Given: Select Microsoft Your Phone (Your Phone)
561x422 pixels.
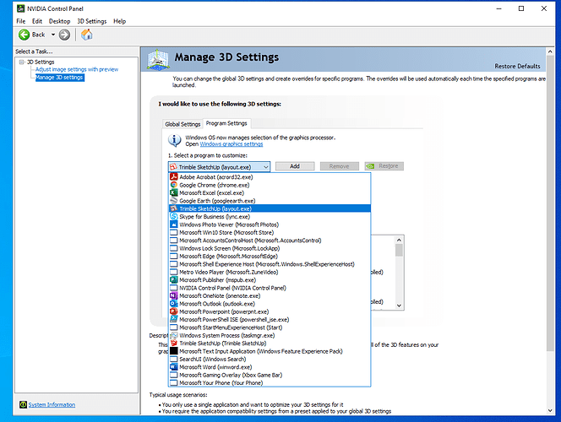Looking at the screenshot, I should pyautogui.click(x=270, y=382).
